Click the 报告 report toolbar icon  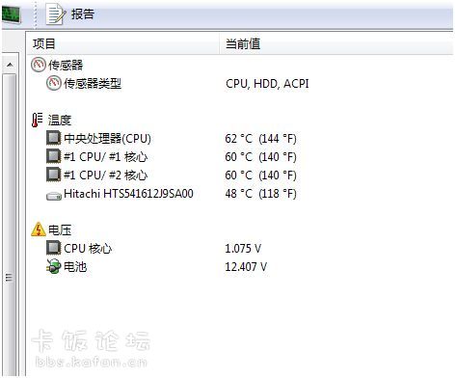(56, 14)
